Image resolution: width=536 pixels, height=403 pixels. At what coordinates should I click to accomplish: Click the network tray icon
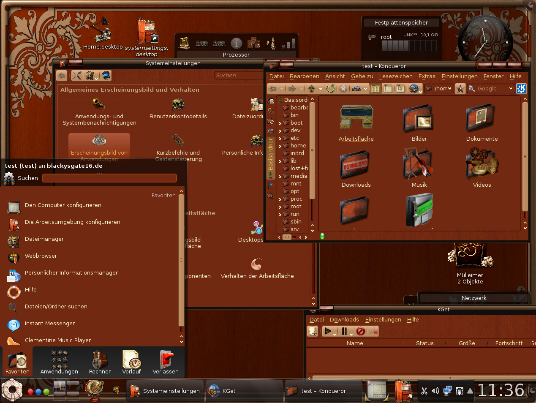(448, 391)
